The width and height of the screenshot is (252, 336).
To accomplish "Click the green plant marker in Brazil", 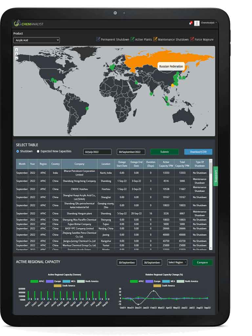I will [87, 108].
